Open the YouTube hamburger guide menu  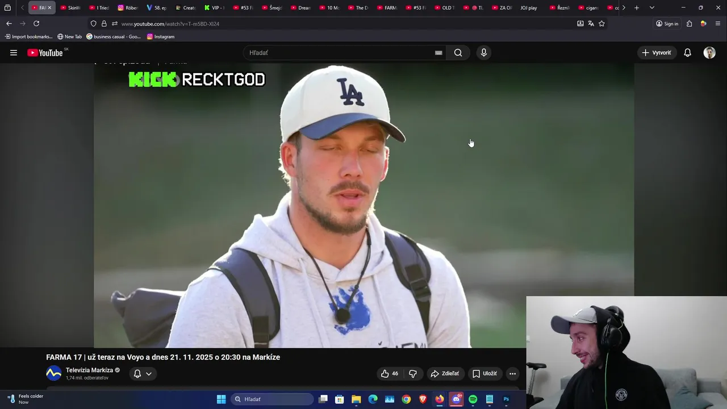(x=14, y=53)
